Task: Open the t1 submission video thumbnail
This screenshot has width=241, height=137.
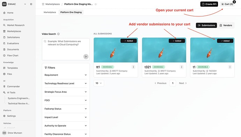Action: point(212,50)
